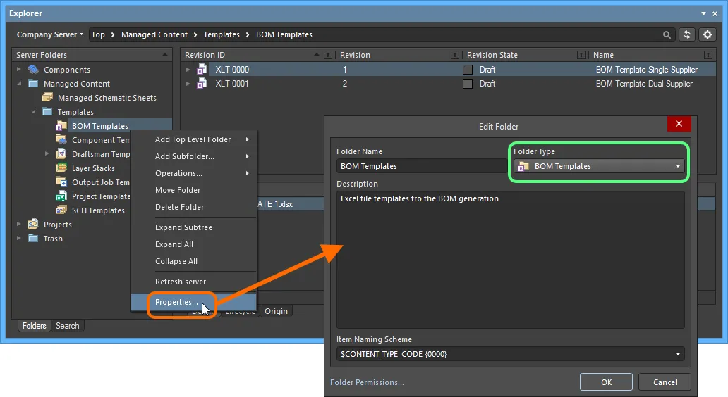Choose Collapse All menu entry

pos(193,261)
